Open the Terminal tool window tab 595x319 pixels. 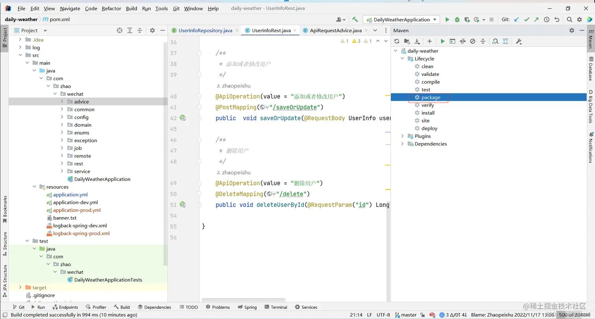coord(276,307)
